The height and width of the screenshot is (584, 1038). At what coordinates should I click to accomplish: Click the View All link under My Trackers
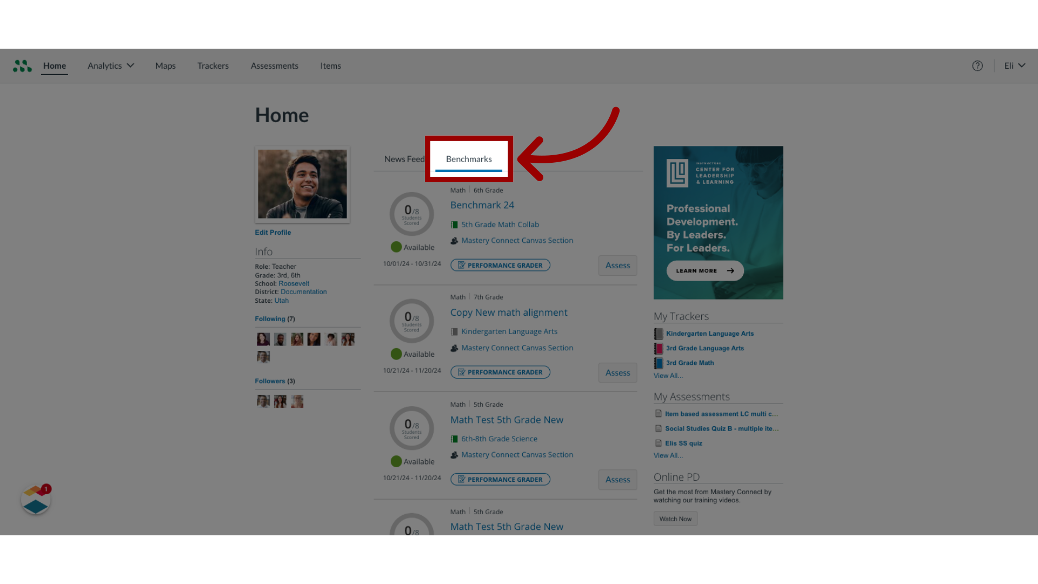[x=667, y=375]
